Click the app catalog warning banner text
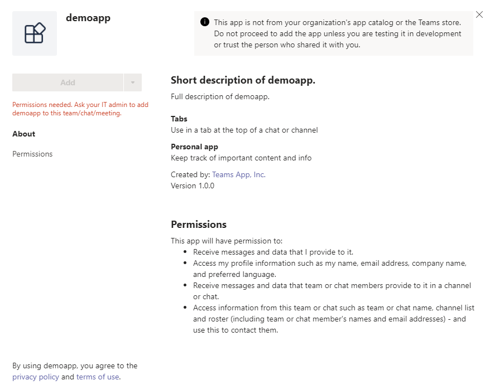The height and width of the screenshot is (385, 490). (338, 34)
